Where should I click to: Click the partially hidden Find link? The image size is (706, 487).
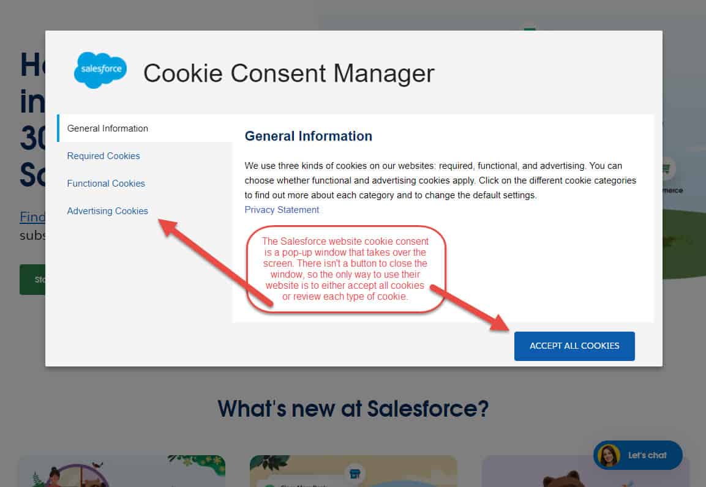coord(32,217)
